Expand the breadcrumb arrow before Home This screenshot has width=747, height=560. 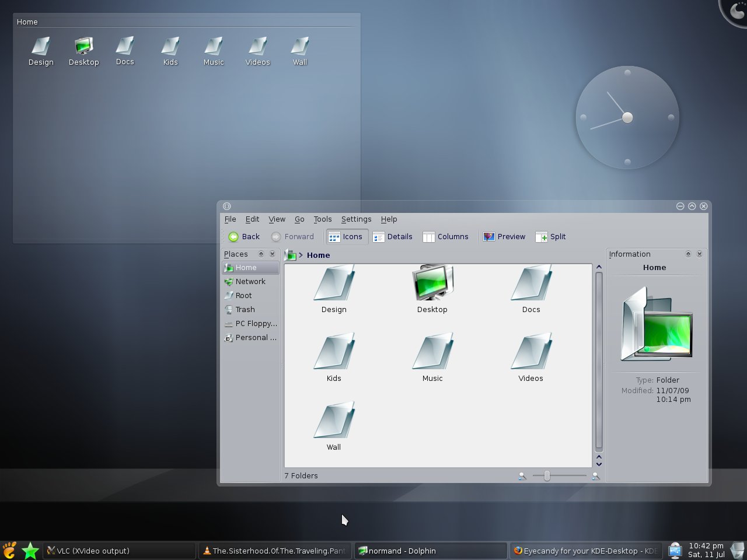301,255
